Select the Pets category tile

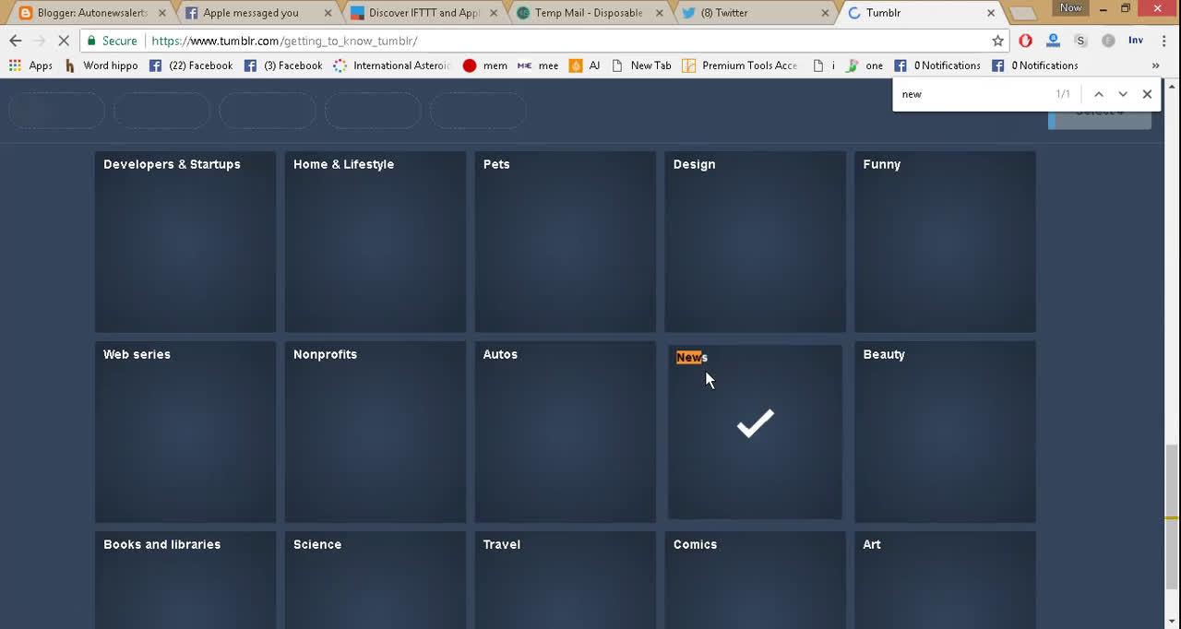[x=565, y=242]
